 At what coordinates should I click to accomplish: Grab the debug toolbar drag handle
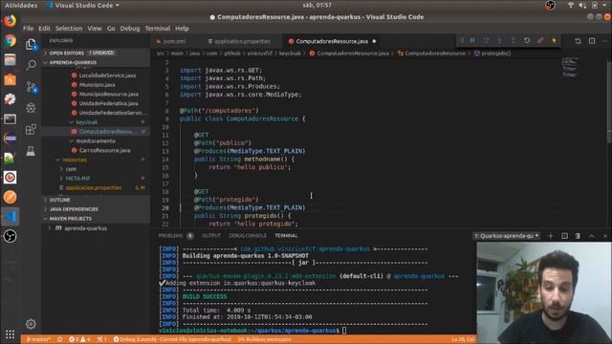coord(462,40)
